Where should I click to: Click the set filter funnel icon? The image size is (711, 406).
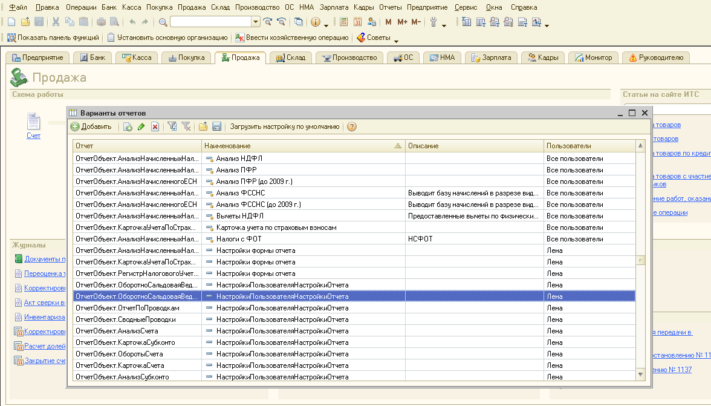(172, 126)
